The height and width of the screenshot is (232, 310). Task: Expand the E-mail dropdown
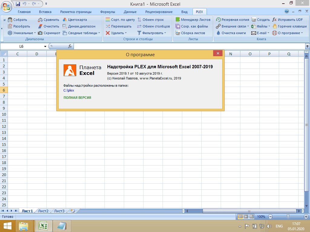(268, 33)
